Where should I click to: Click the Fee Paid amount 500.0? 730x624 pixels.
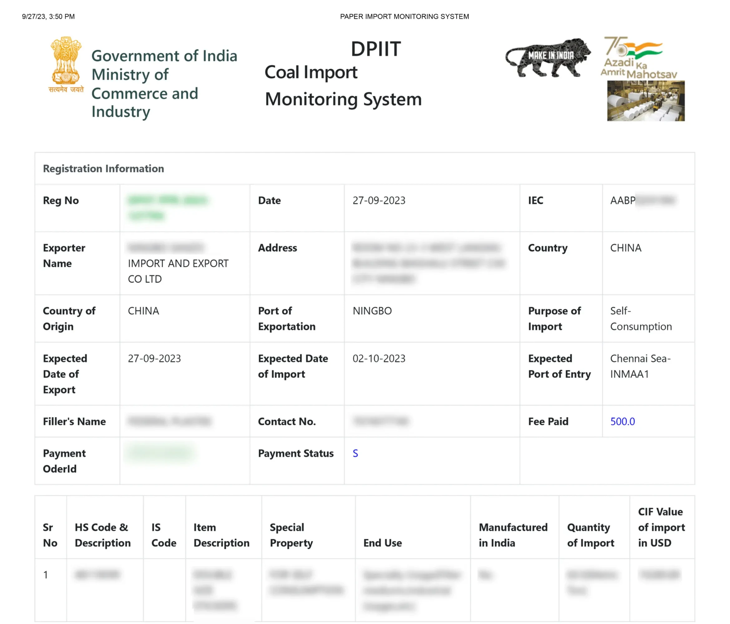point(622,421)
